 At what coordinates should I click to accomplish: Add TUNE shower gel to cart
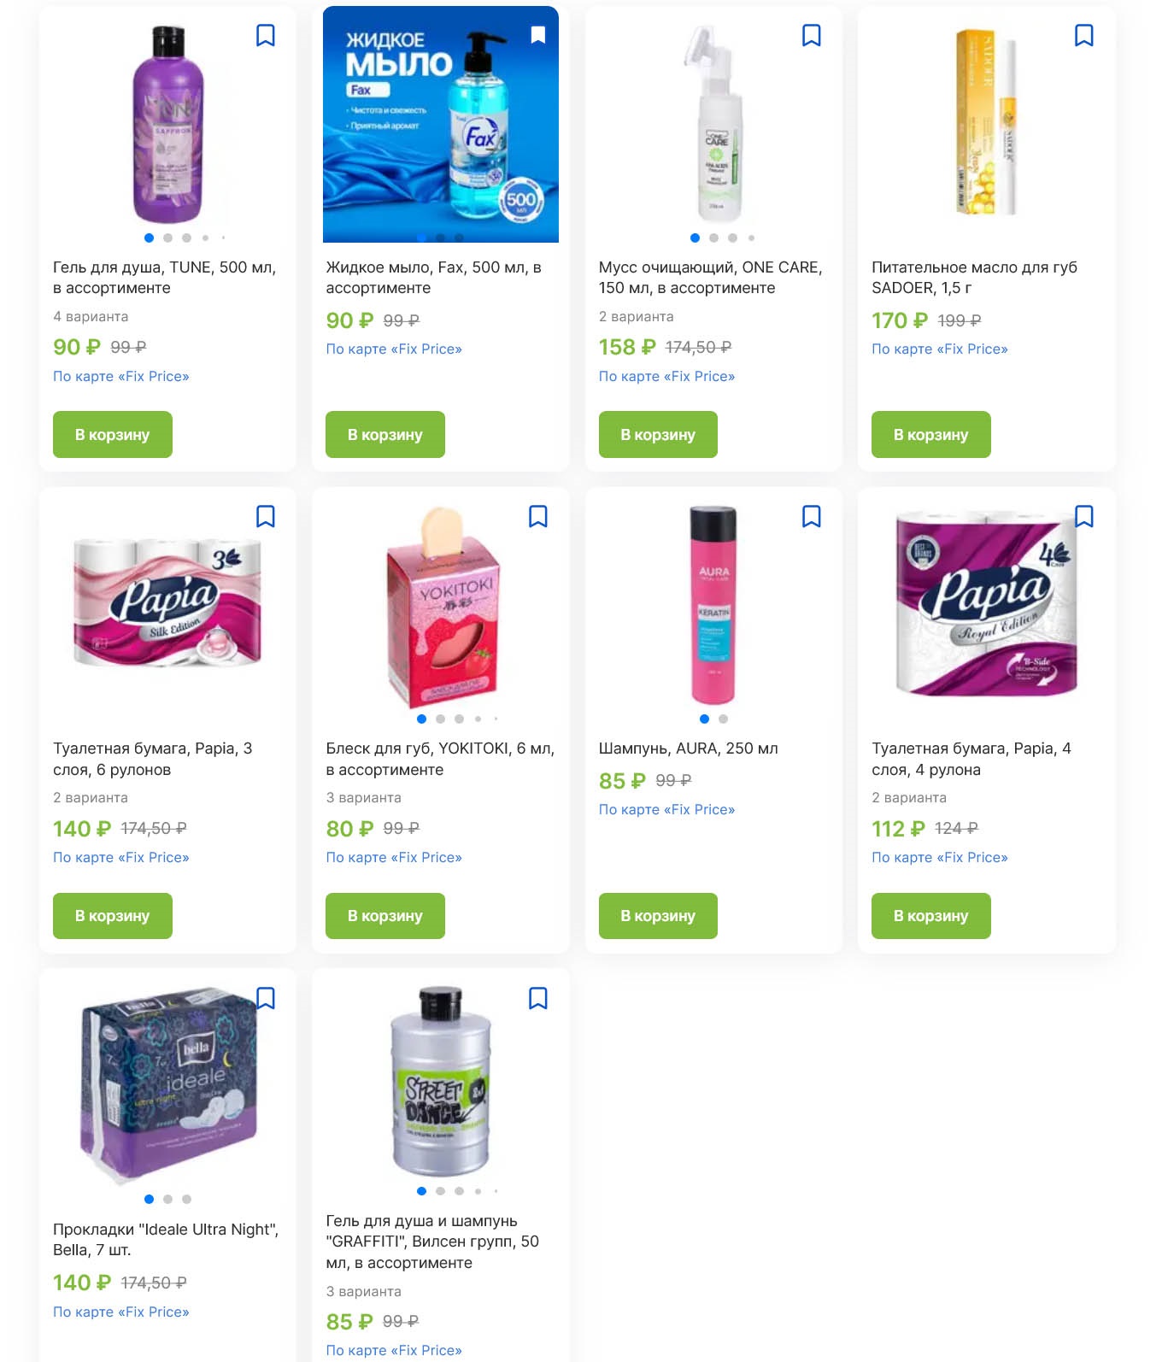pos(113,434)
